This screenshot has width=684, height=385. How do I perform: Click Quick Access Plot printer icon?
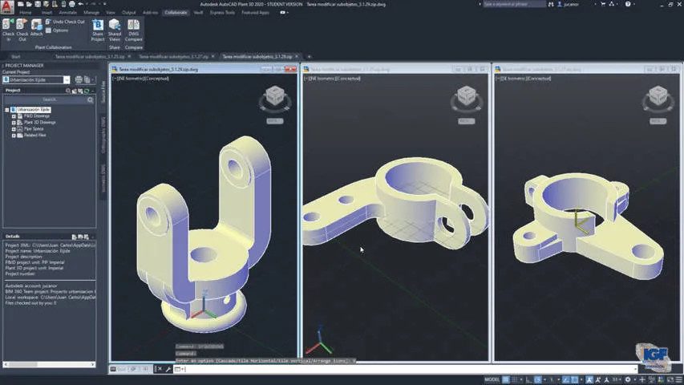(72, 4)
